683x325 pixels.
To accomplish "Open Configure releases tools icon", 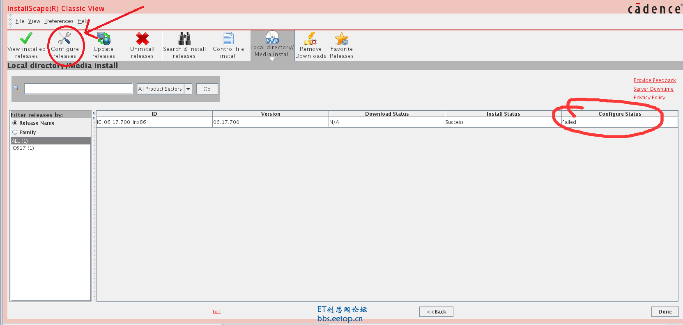I will (x=64, y=38).
